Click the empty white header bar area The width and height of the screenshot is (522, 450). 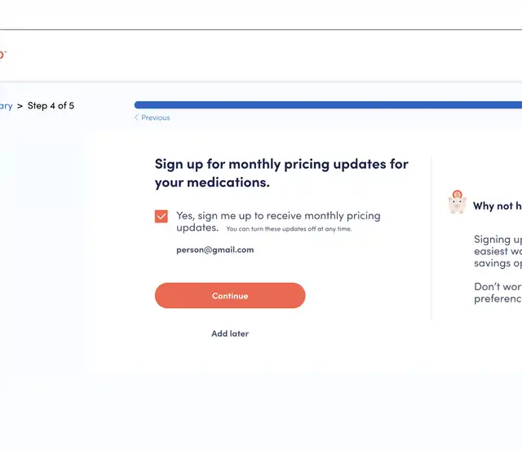coord(261,55)
